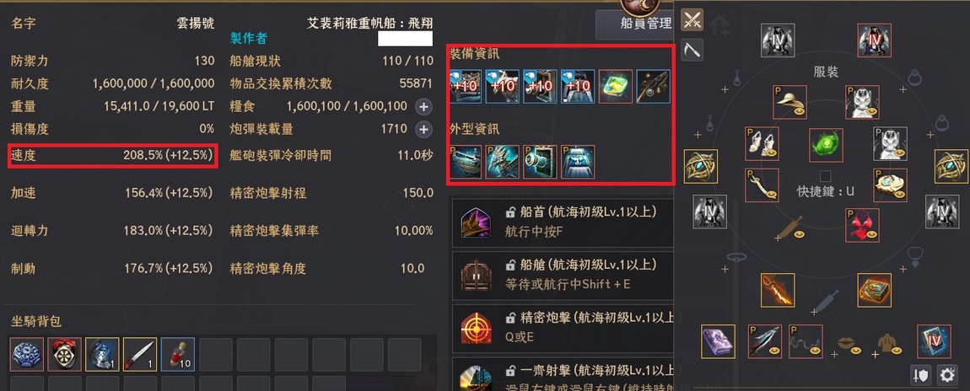Select the green orb alchemy stone slot
Image resolution: width=970 pixels, height=391 pixels.
(826, 146)
